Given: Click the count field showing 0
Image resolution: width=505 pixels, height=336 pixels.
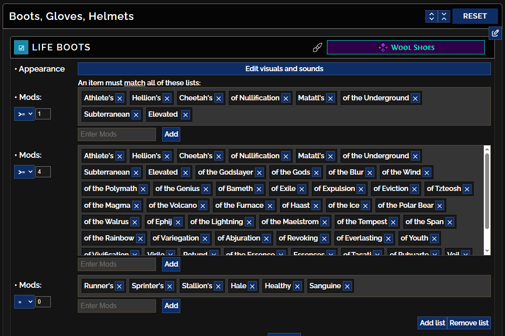Looking at the screenshot, I should 43,302.
